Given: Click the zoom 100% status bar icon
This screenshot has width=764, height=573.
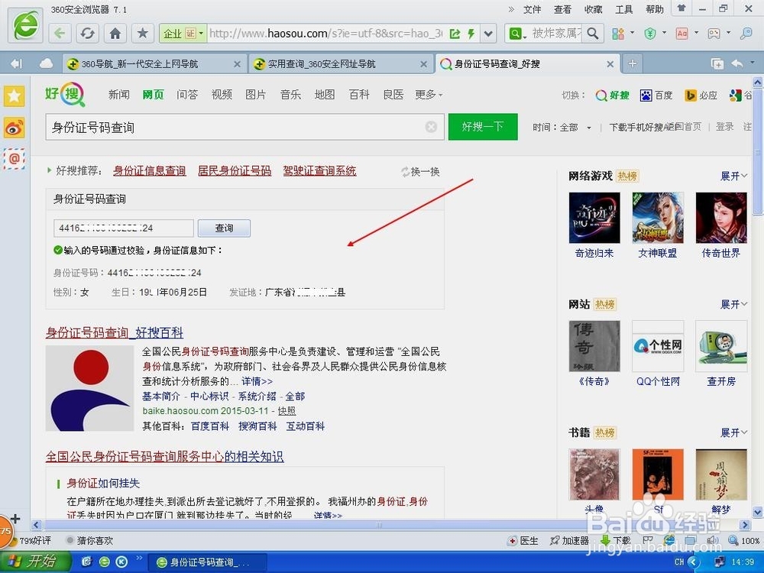Looking at the screenshot, I should tap(744, 540).
